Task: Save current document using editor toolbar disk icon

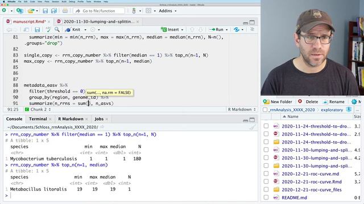Action: coord(37,29)
